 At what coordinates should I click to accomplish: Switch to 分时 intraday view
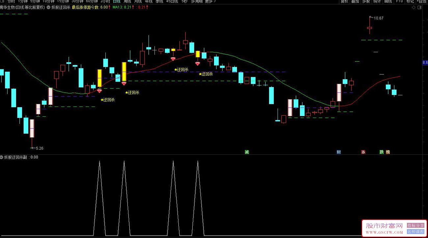11,1
